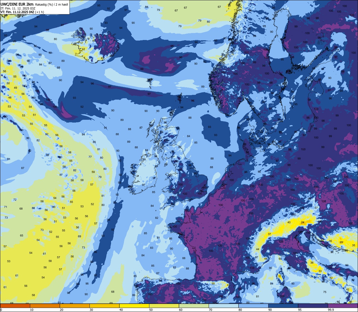Image resolution: width=358 pixels, height=312 pixels.
Task: Click the 0–10 dark orange legend swatch
Action: pyautogui.click(x=15, y=306)
